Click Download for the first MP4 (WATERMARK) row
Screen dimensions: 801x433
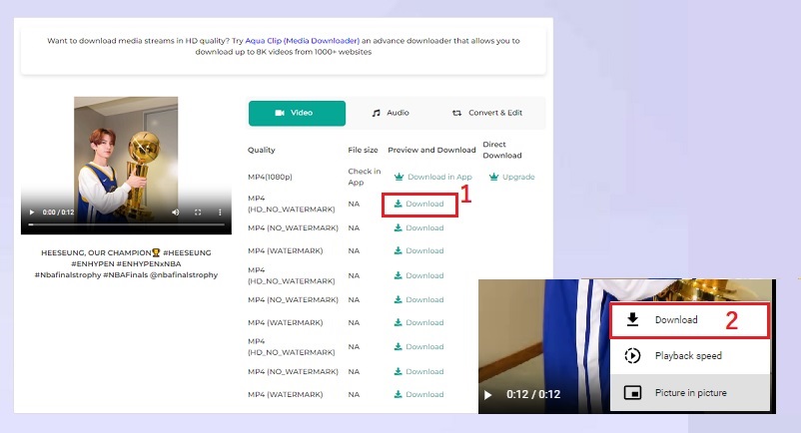[x=418, y=251]
